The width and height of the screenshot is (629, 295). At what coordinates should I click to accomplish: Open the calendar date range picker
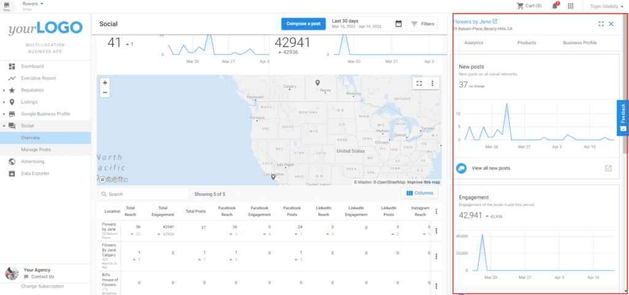click(398, 24)
